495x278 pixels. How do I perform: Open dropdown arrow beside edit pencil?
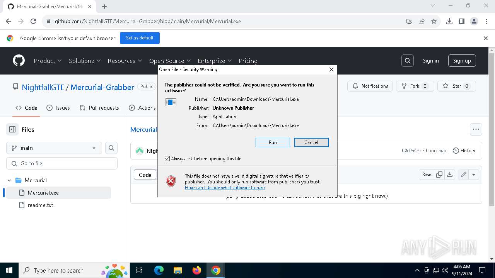point(474,175)
